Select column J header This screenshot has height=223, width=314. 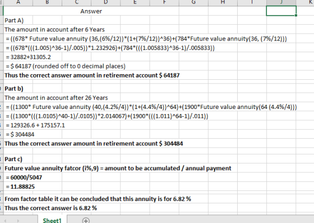pos(281,2)
